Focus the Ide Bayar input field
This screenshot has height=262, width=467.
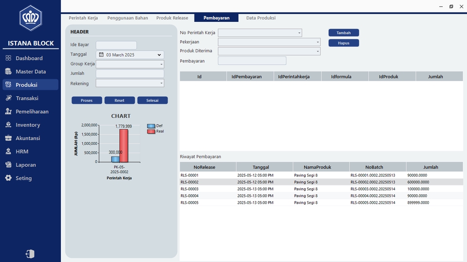click(116, 45)
